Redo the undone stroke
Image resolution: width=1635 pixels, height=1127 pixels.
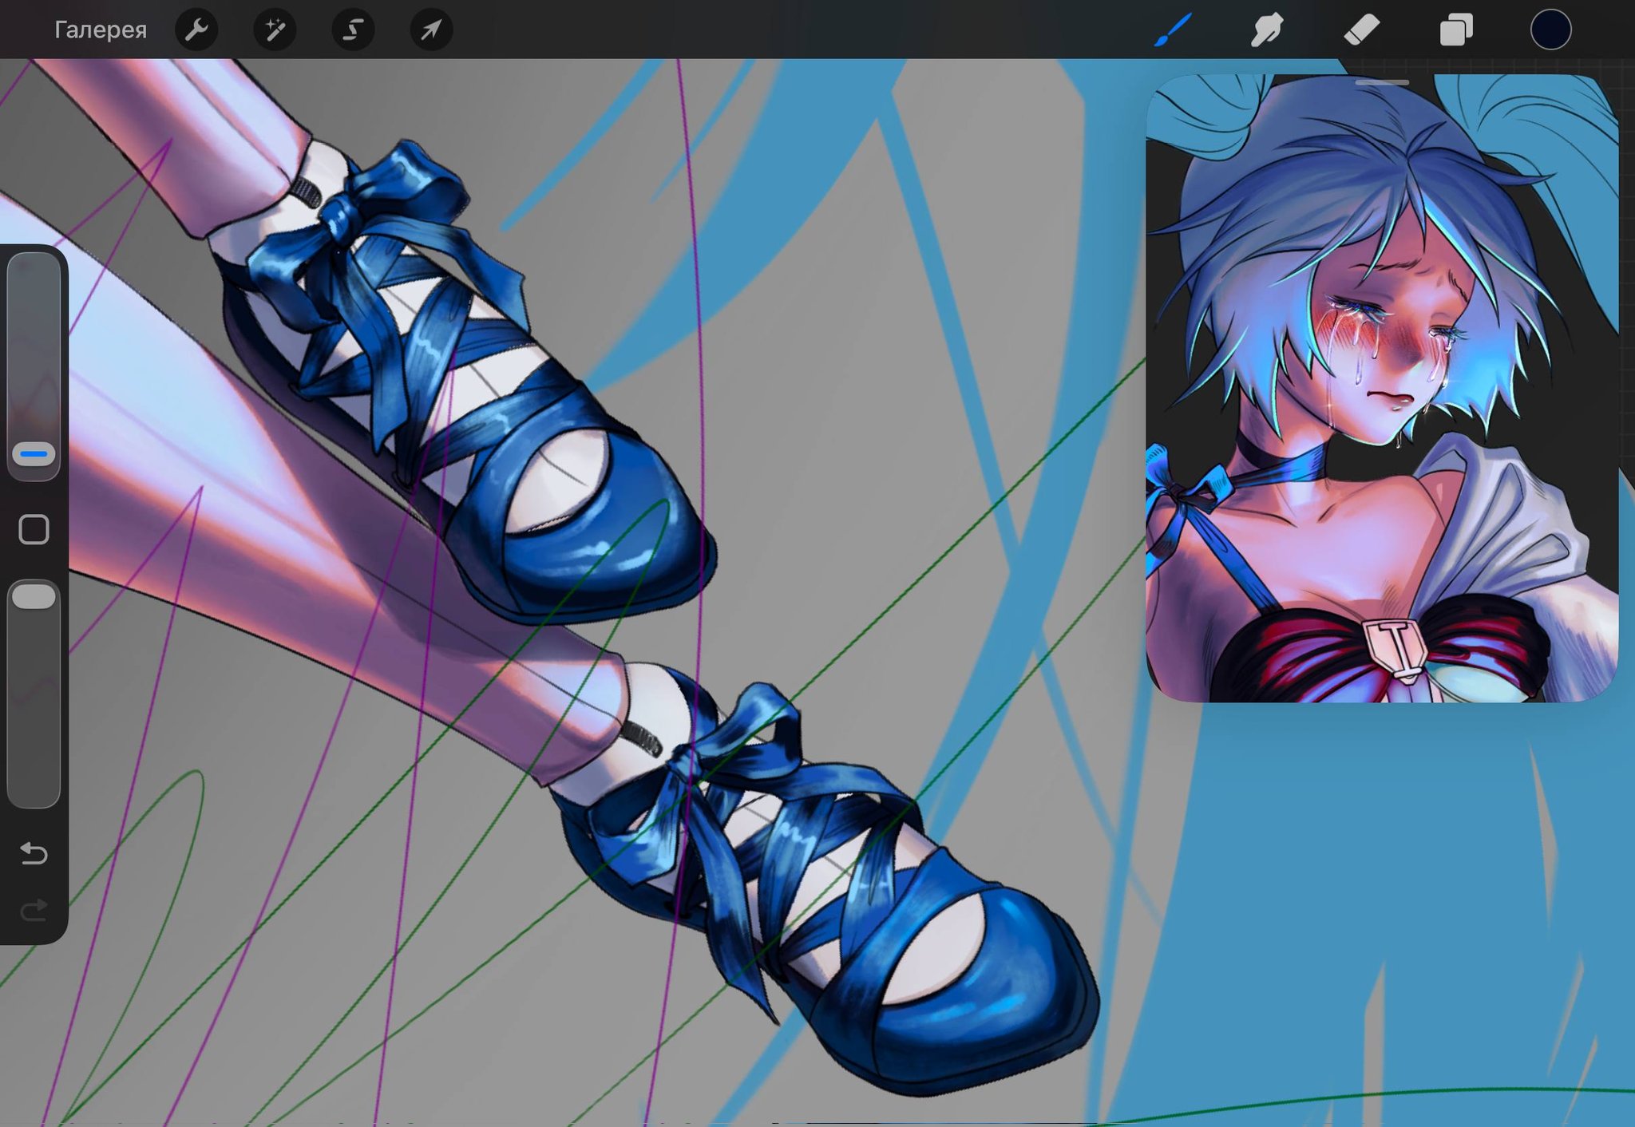[34, 910]
